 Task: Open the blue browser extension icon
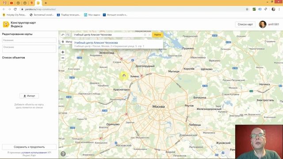(x=260, y=9)
